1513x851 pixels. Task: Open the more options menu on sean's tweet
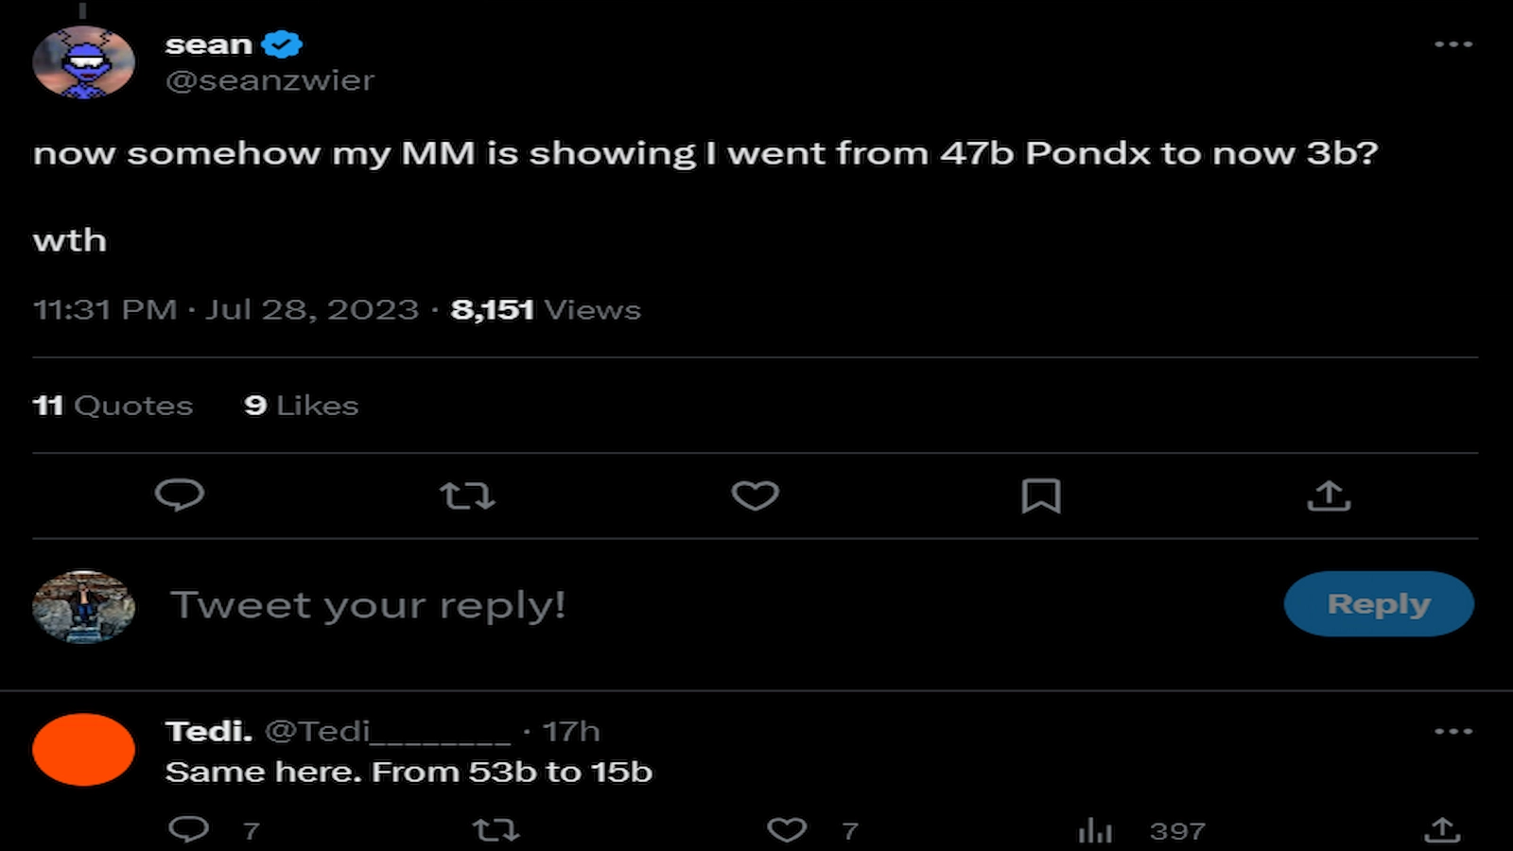[1453, 43]
